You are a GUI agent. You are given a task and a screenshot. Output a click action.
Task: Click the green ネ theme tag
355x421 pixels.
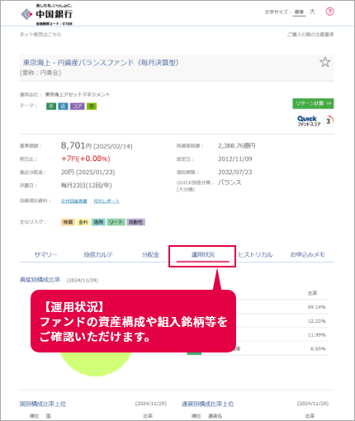[51, 106]
